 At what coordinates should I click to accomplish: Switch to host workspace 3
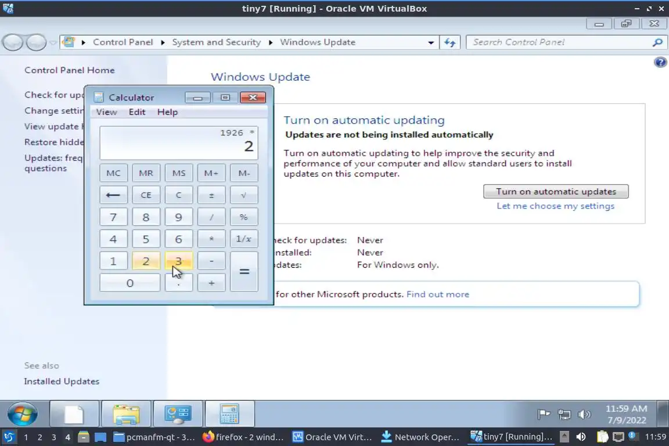pyautogui.click(x=54, y=437)
